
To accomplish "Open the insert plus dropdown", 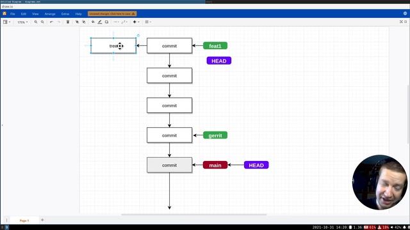I will tap(136, 22).
